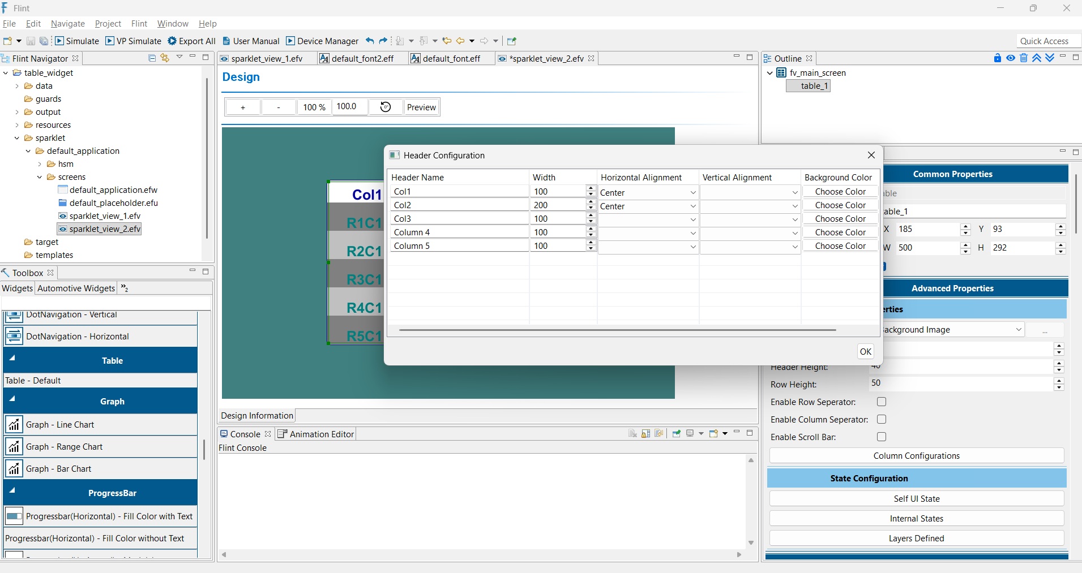Click the Last Edit Location toolbar icon
1082x573 pixels.
447,41
